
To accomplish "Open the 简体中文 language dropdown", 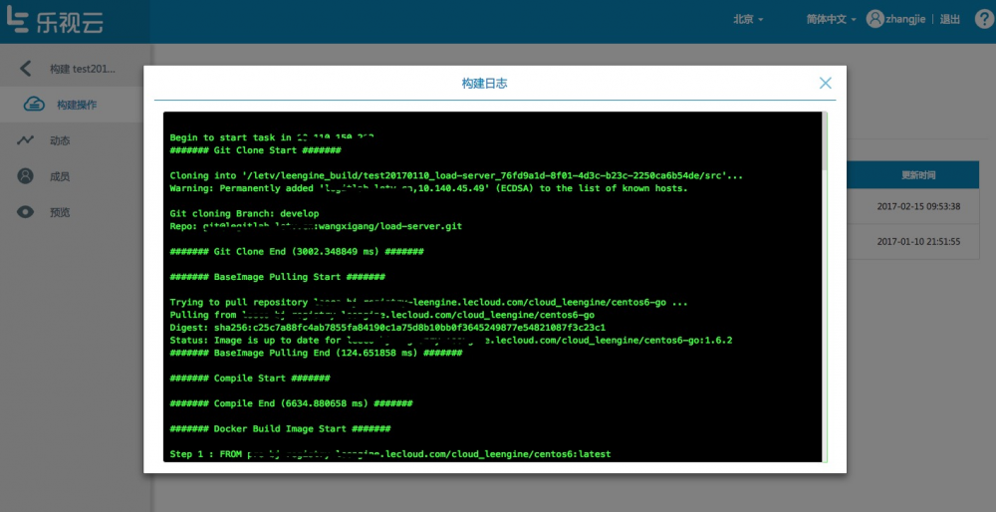I will 832,20.
